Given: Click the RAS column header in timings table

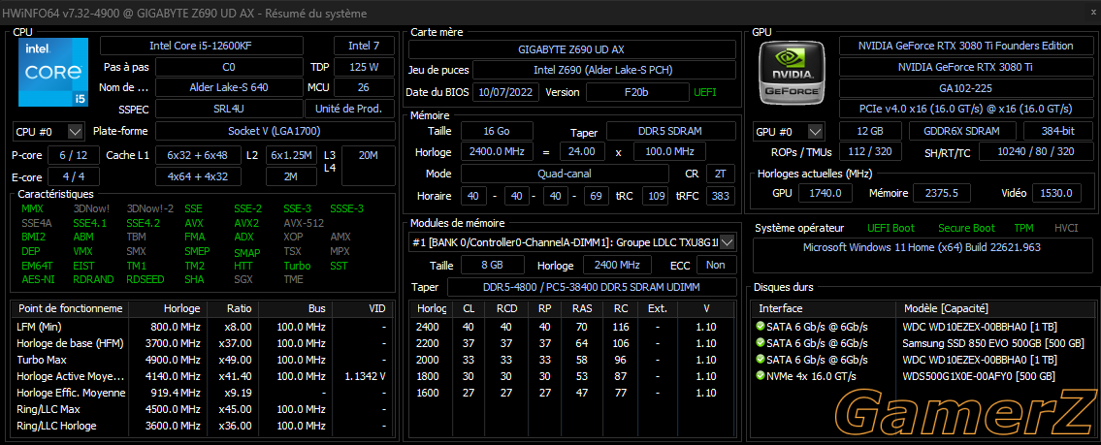Looking at the screenshot, I should (x=581, y=309).
